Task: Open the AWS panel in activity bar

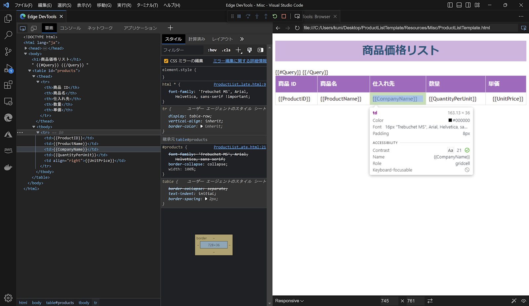Action: 8,150
